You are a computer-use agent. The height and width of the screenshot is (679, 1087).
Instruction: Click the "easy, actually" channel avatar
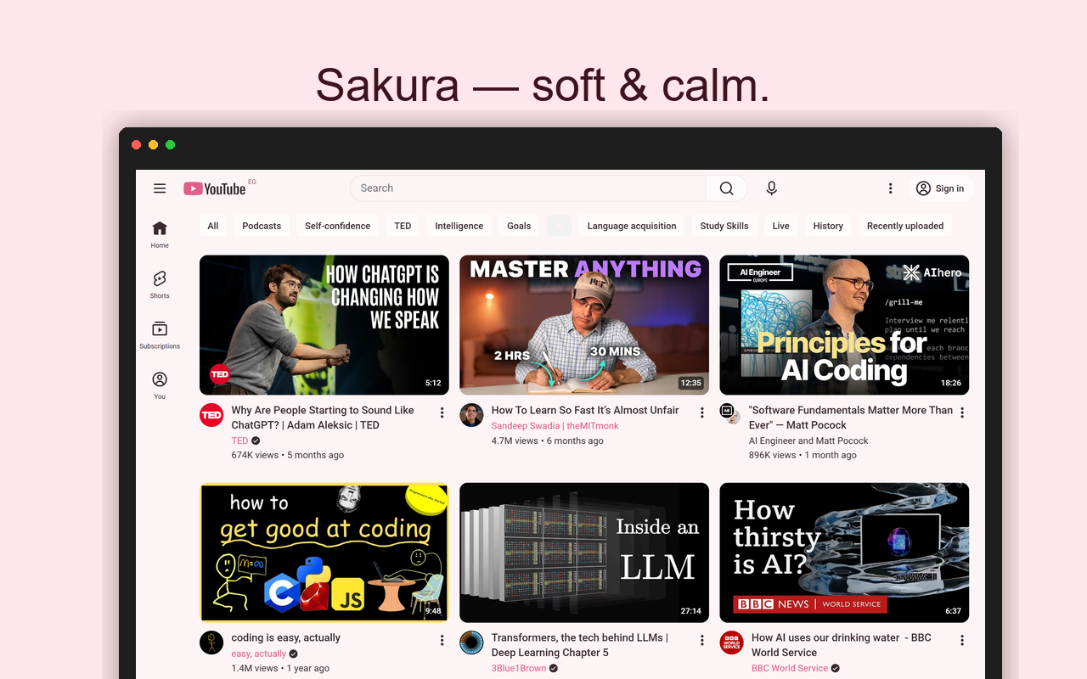[211, 643]
